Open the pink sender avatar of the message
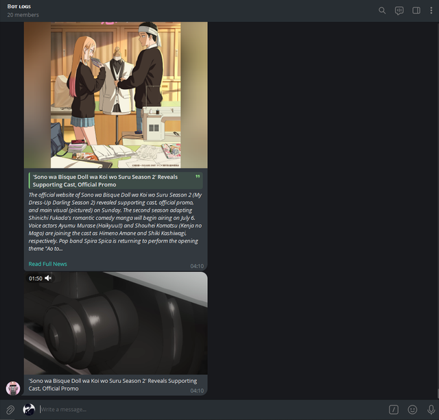 13,388
